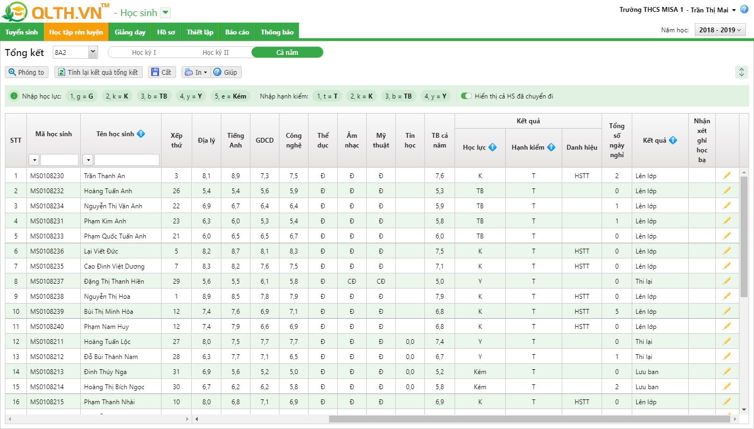Screen dimensions: 754x429
Task: Click info icon beside Hạnh kiểm header
Action: [x=551, y=147]
